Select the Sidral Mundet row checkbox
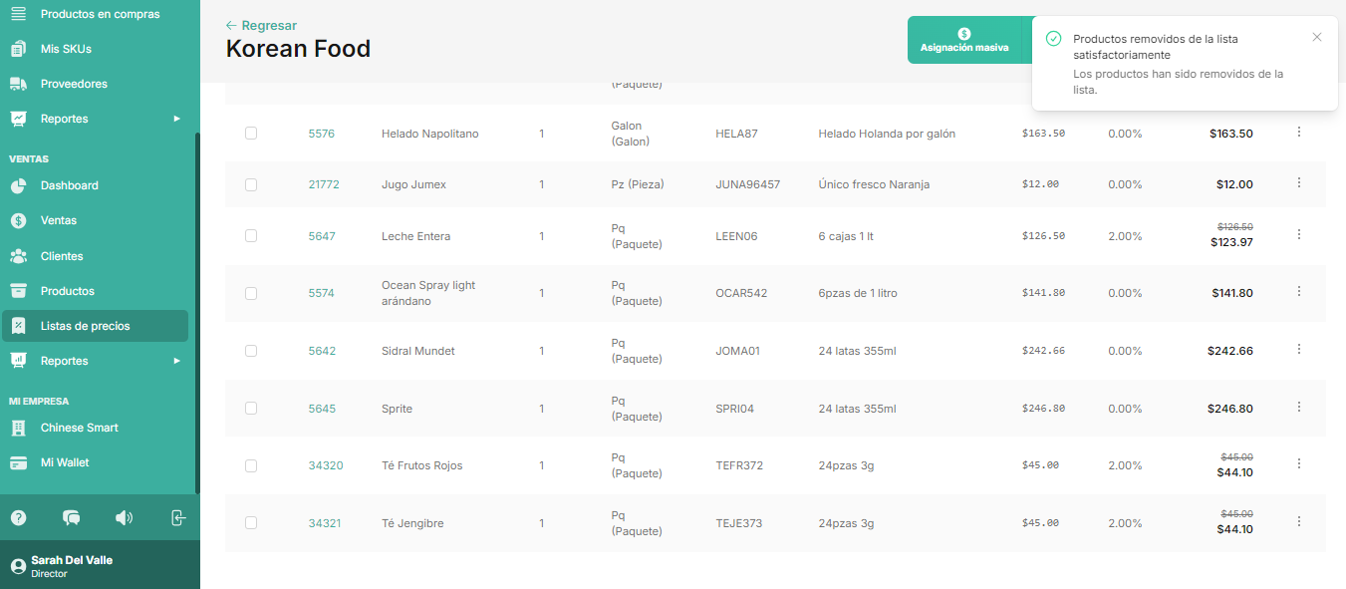Screen dimensions: 1346x589 click(x=251, y=351)
